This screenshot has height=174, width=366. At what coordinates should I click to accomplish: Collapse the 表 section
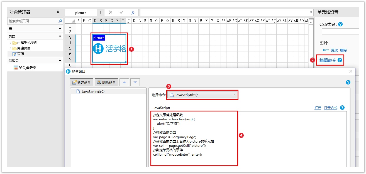coord(60,29)
